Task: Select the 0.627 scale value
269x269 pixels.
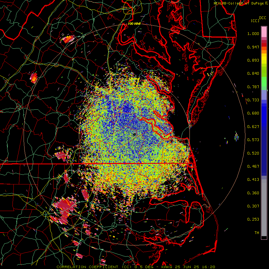Action: [253, 127]
